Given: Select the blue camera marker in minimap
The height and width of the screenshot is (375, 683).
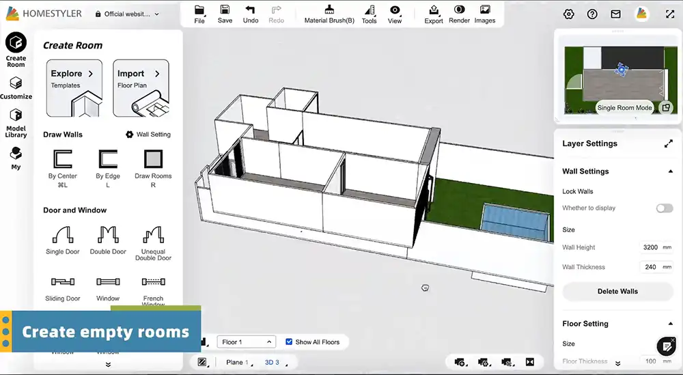Looking at the screenshot, I should point(621,69).
